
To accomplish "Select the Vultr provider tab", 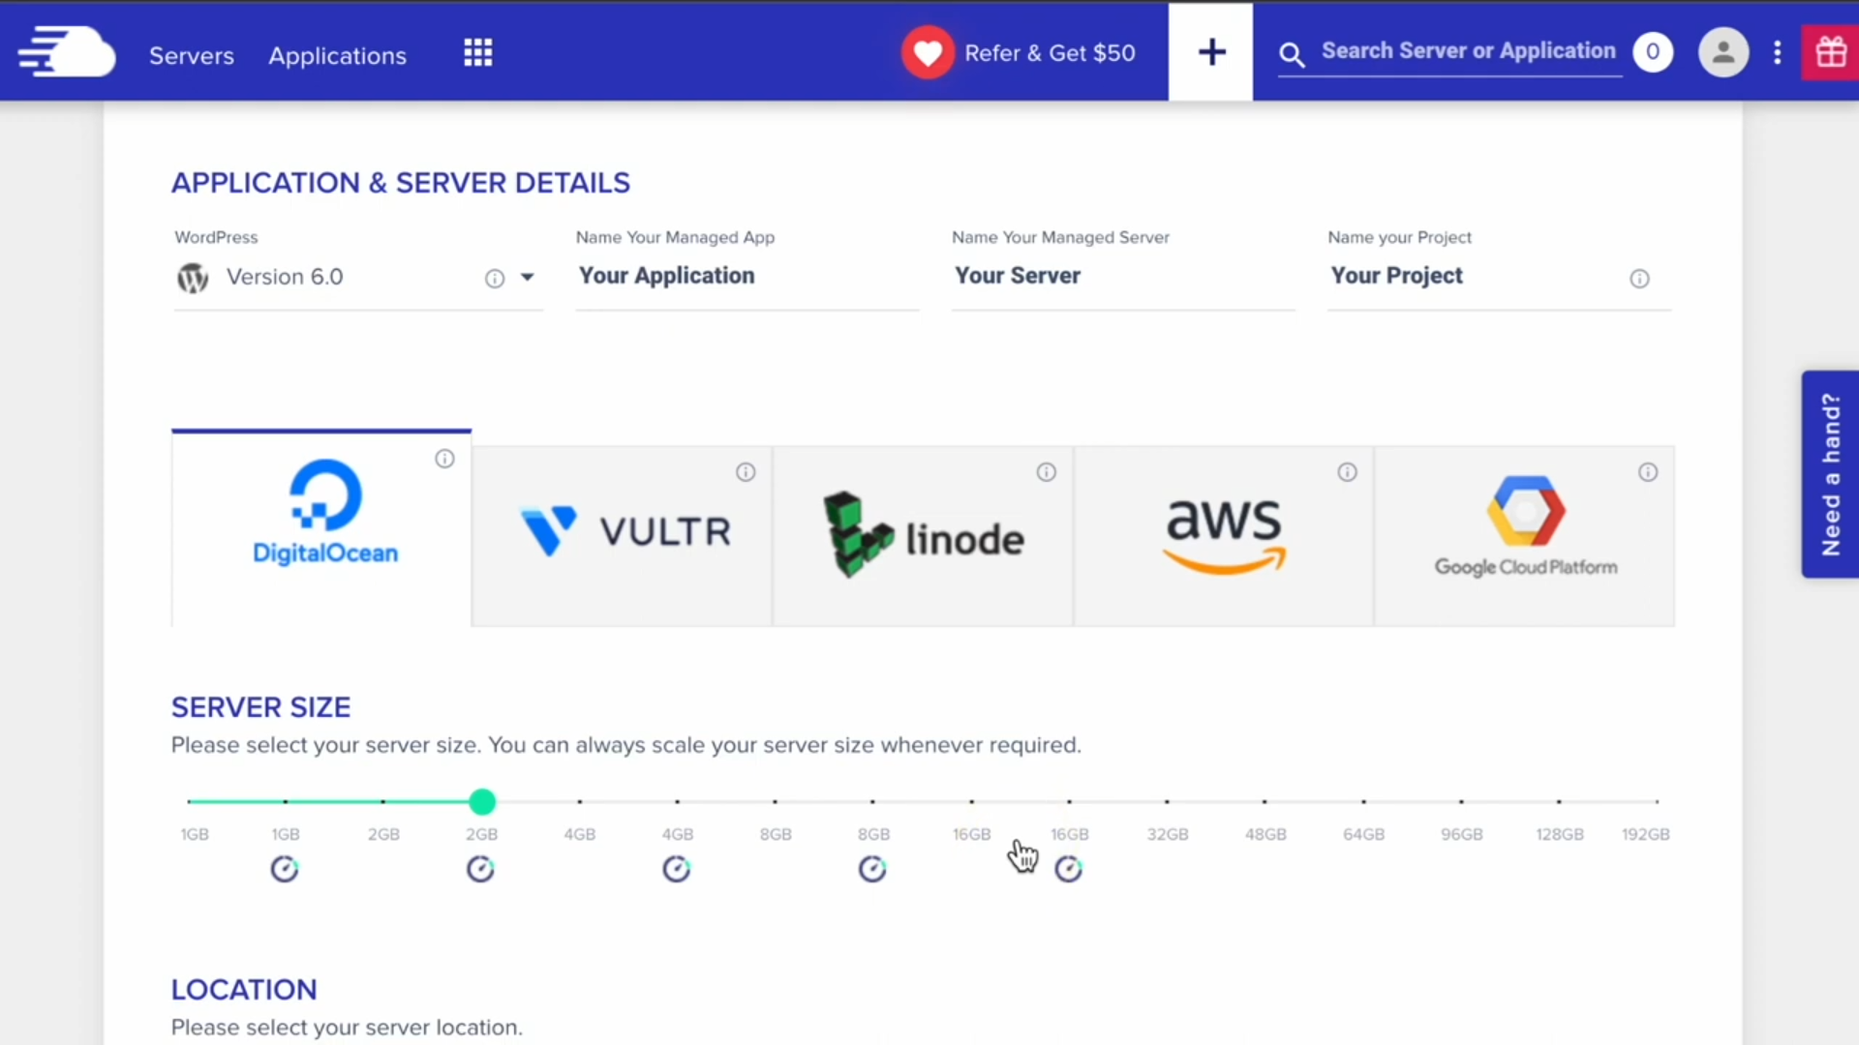I will click(x=623, y=536).
